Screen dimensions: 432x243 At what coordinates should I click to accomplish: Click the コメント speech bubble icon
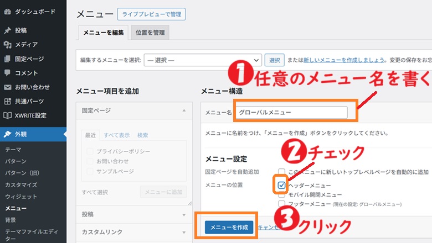click(x=7, y=73)
